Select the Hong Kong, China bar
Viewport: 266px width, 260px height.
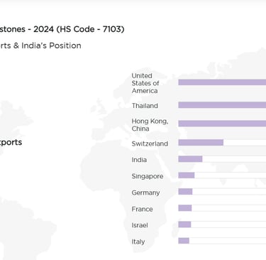[x=222, y=124]
